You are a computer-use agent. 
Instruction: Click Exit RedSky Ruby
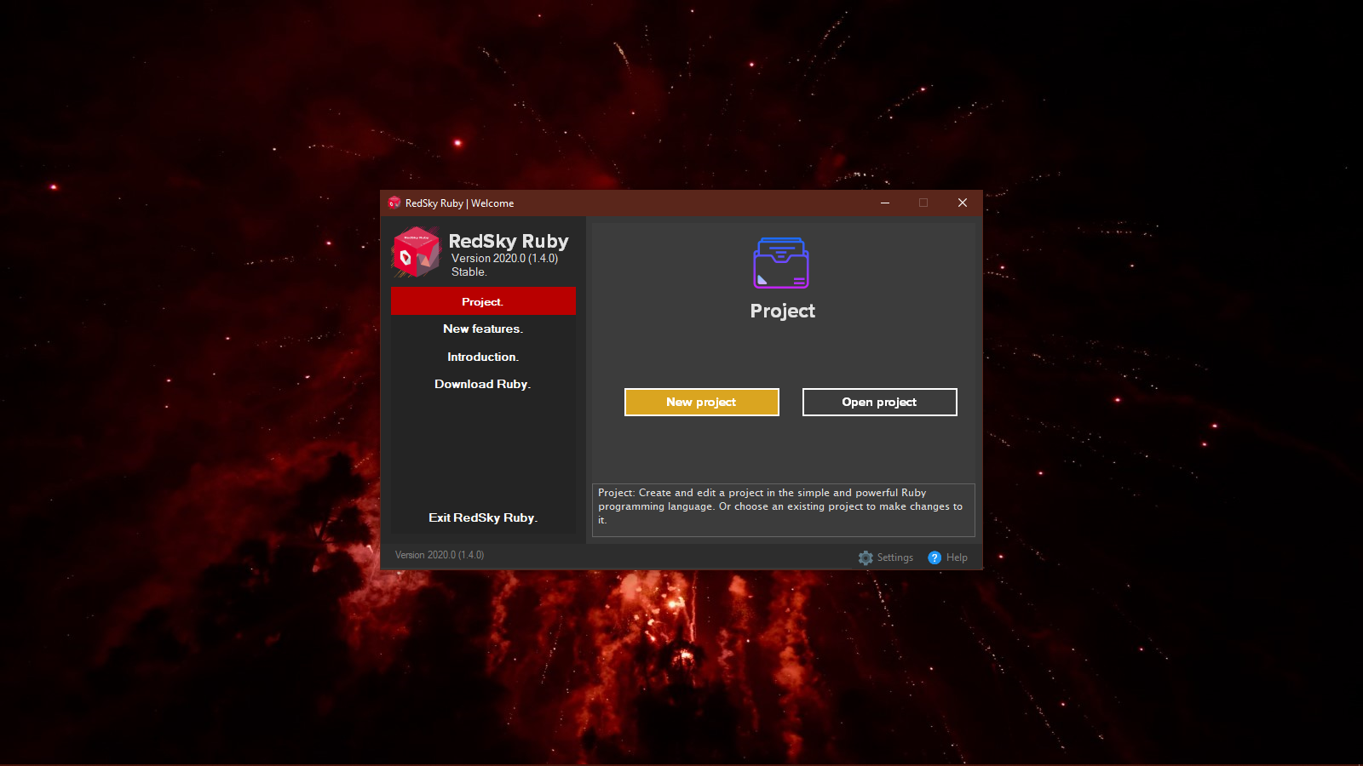coord(483,517)
